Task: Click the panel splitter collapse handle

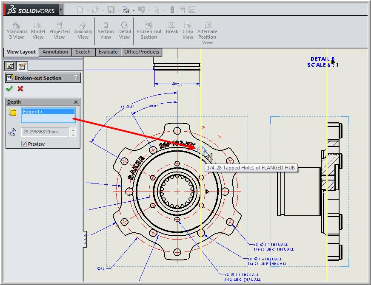Action: coord(85,240)
